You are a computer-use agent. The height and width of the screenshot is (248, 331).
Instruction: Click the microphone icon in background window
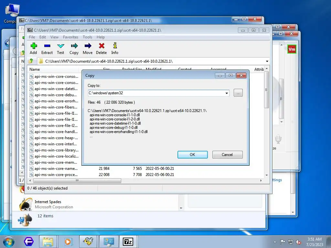click(278, 139)
